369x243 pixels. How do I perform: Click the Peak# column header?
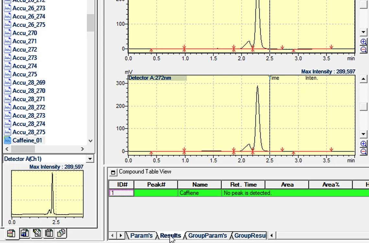pos(156,185)
